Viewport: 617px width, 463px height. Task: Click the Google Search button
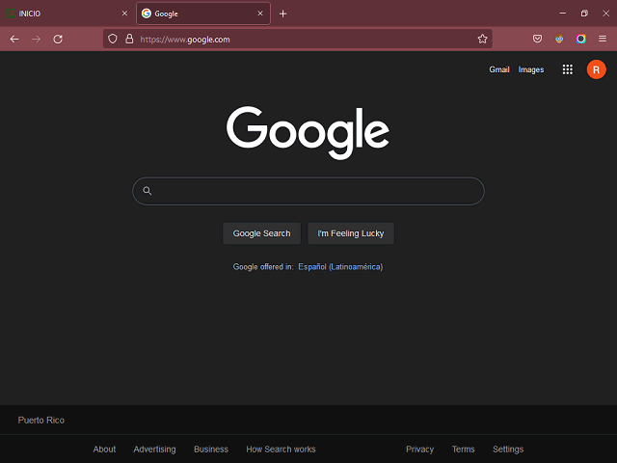[261, 233]
